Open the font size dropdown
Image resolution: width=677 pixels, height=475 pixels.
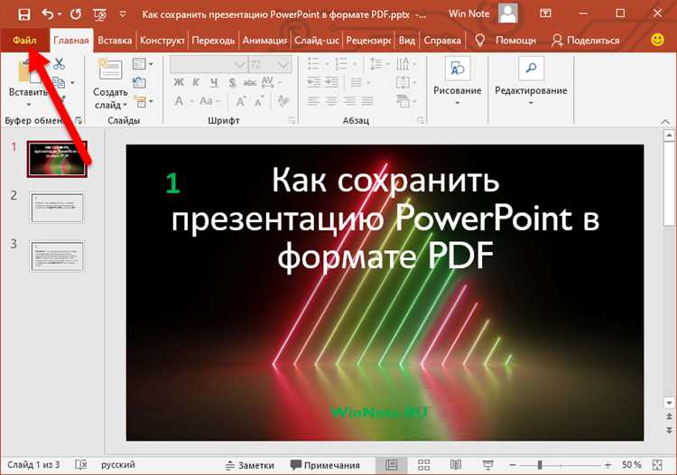(278, 64)
